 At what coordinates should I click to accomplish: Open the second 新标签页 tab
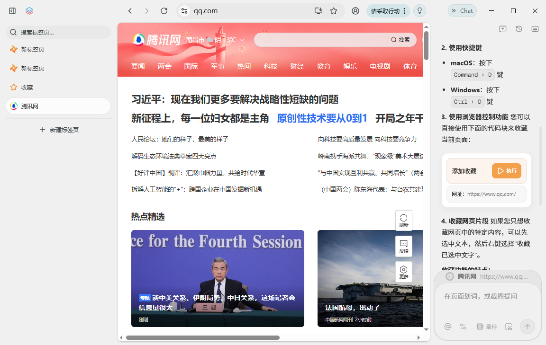coord(58,68)
